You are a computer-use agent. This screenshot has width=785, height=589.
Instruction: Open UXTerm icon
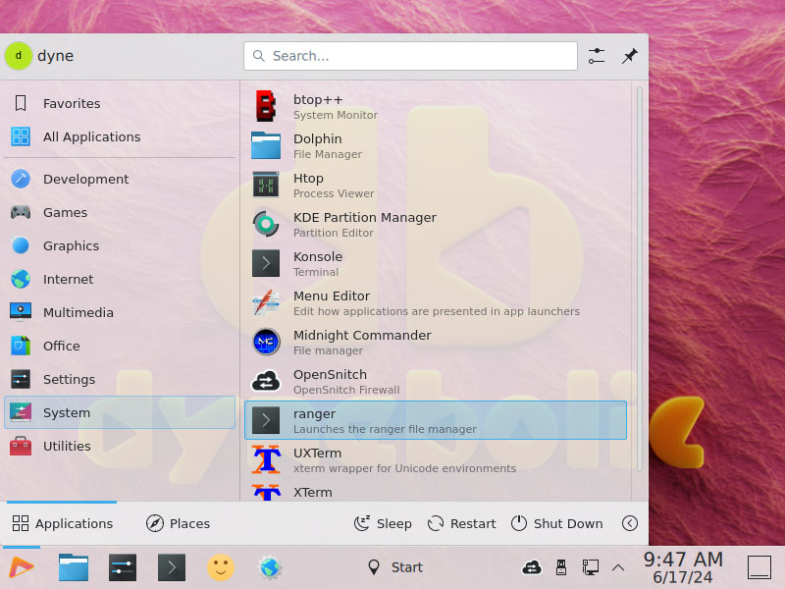pyautogui.click(x=265, y=459)
